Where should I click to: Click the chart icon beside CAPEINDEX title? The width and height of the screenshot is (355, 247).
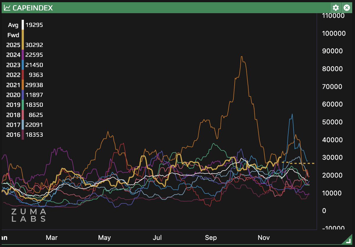[x=7, y=8]
